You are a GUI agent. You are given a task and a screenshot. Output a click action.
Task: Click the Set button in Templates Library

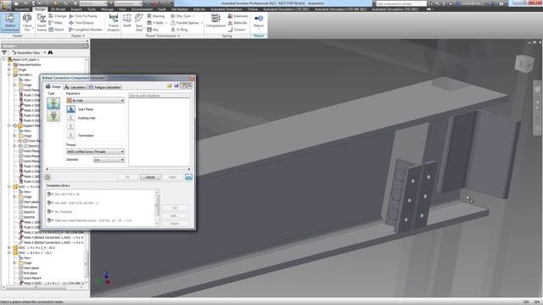tap(175, 208)
